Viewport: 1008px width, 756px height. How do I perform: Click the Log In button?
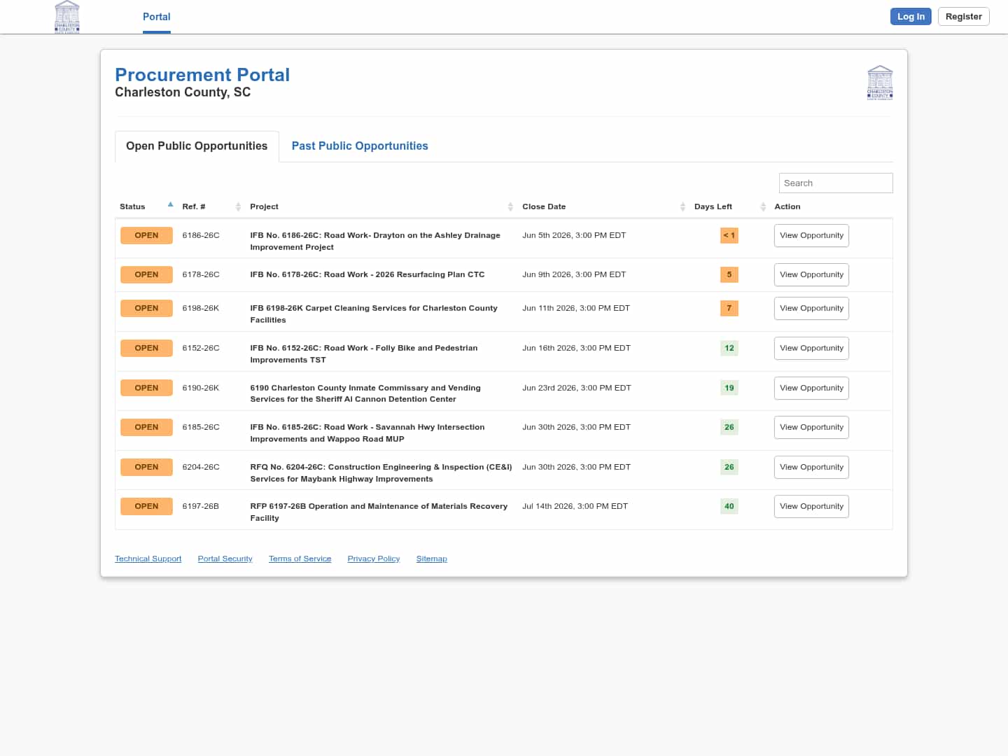[911, 16]
